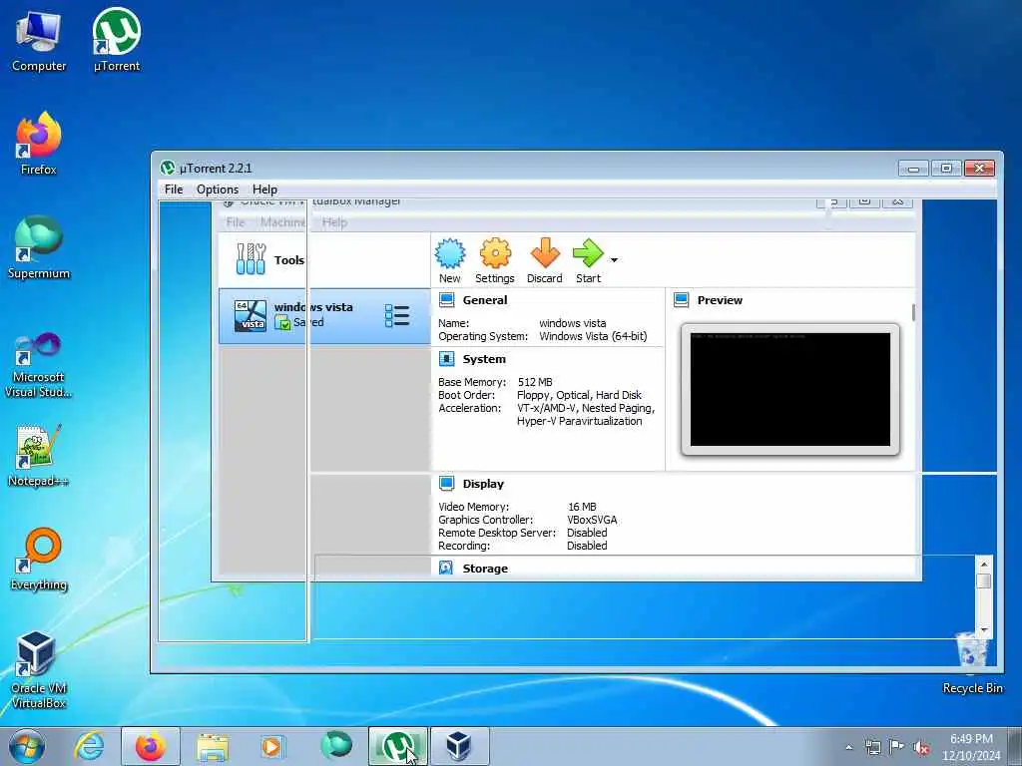The height and width of the screenshot is (766, 1022).
Task: Open the Recycle Bin on the desktop
Action: coord(972,663)
